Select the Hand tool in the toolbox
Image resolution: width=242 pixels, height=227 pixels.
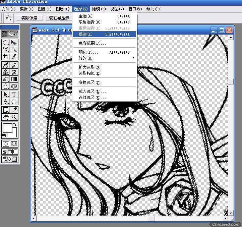(x=6, y=117)
